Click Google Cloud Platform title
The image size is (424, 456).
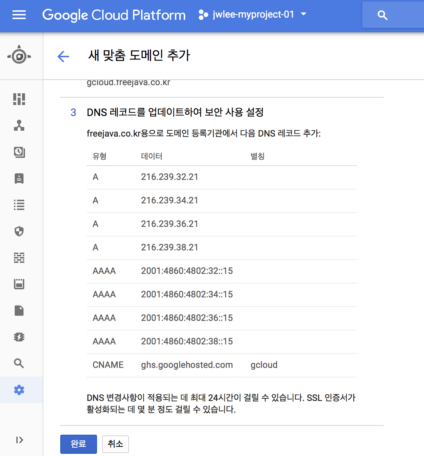(114, 15)
